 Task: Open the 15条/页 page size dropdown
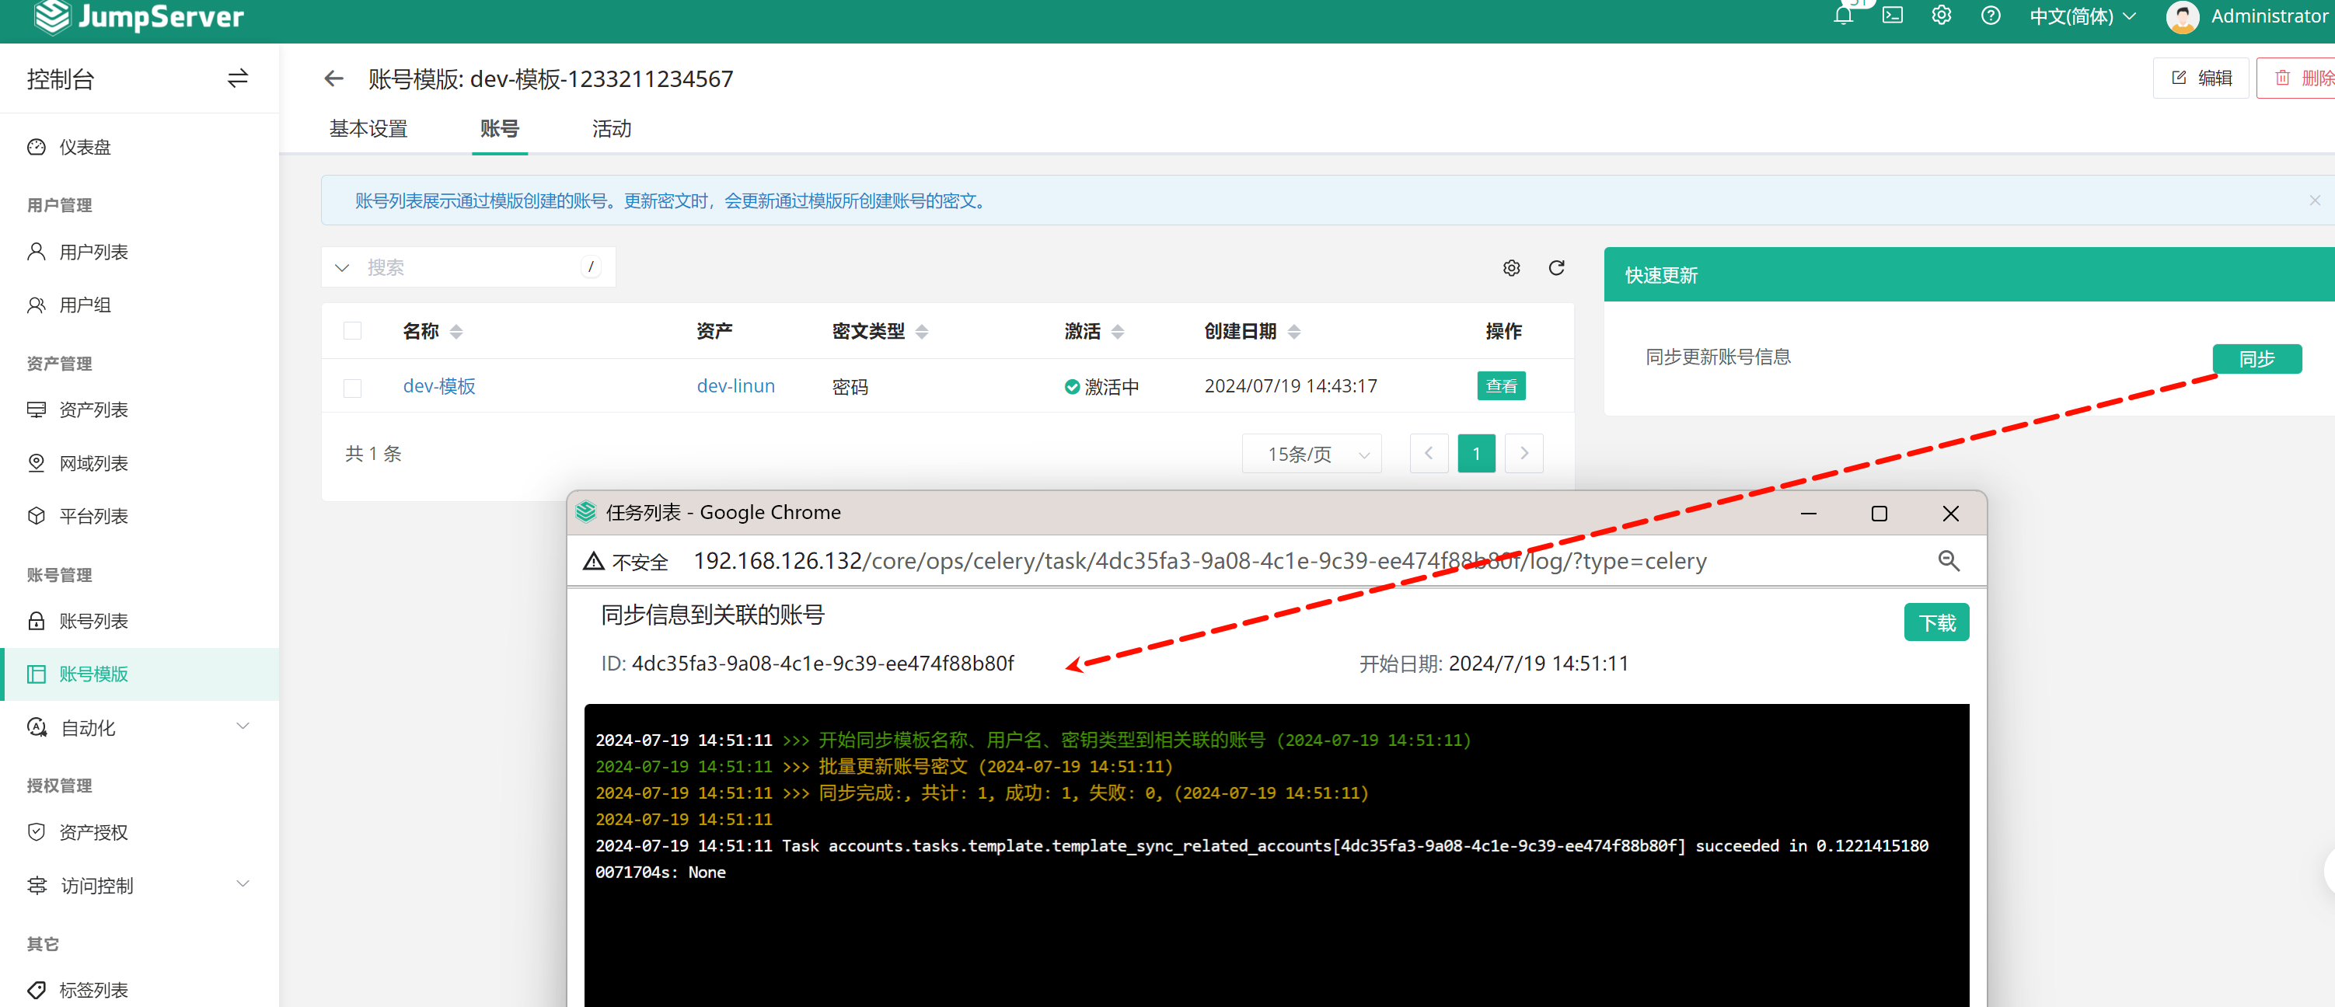click(x=1311, y=454)
